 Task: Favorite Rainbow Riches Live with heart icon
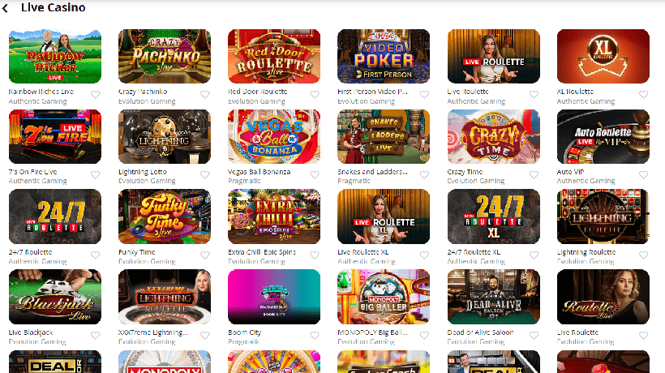click(x=96, y=95)
